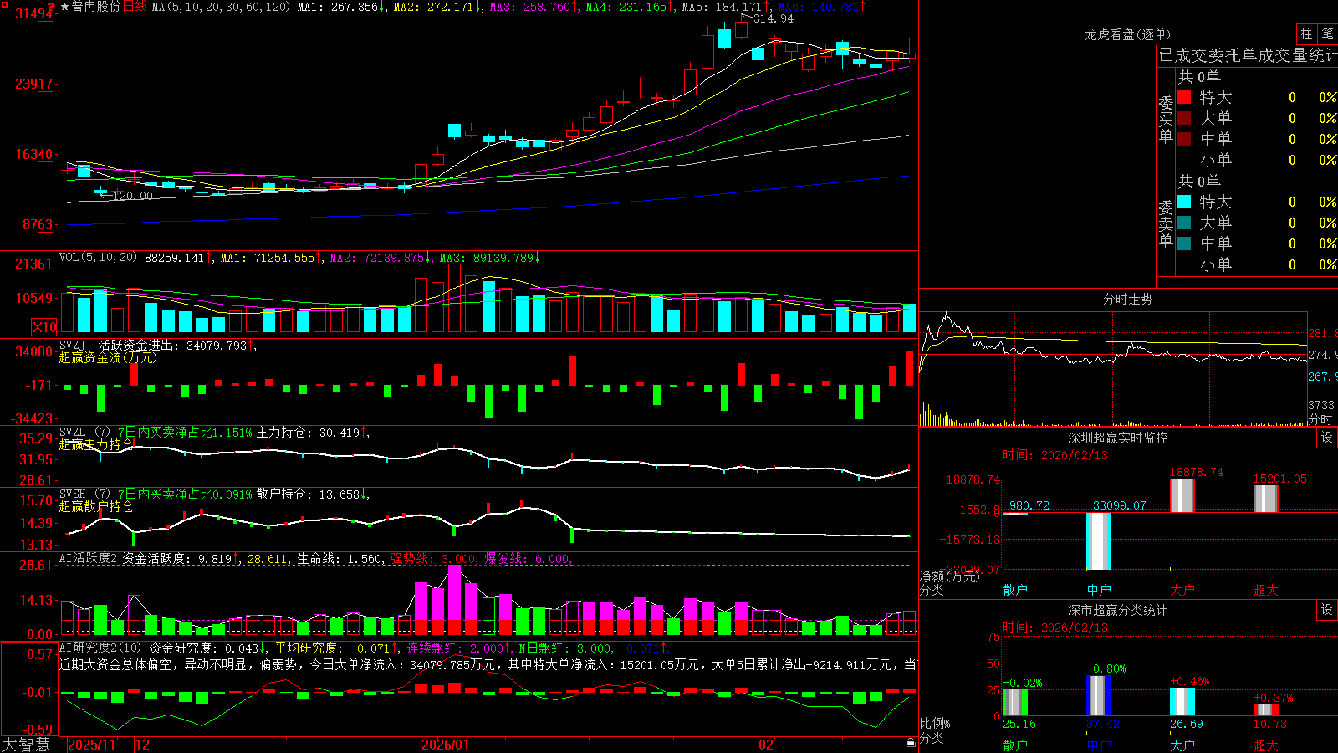Screen dimensions: 1338x753
Task: Click the 超赢资金流(万元) indicator label
Action: point(108,357)
